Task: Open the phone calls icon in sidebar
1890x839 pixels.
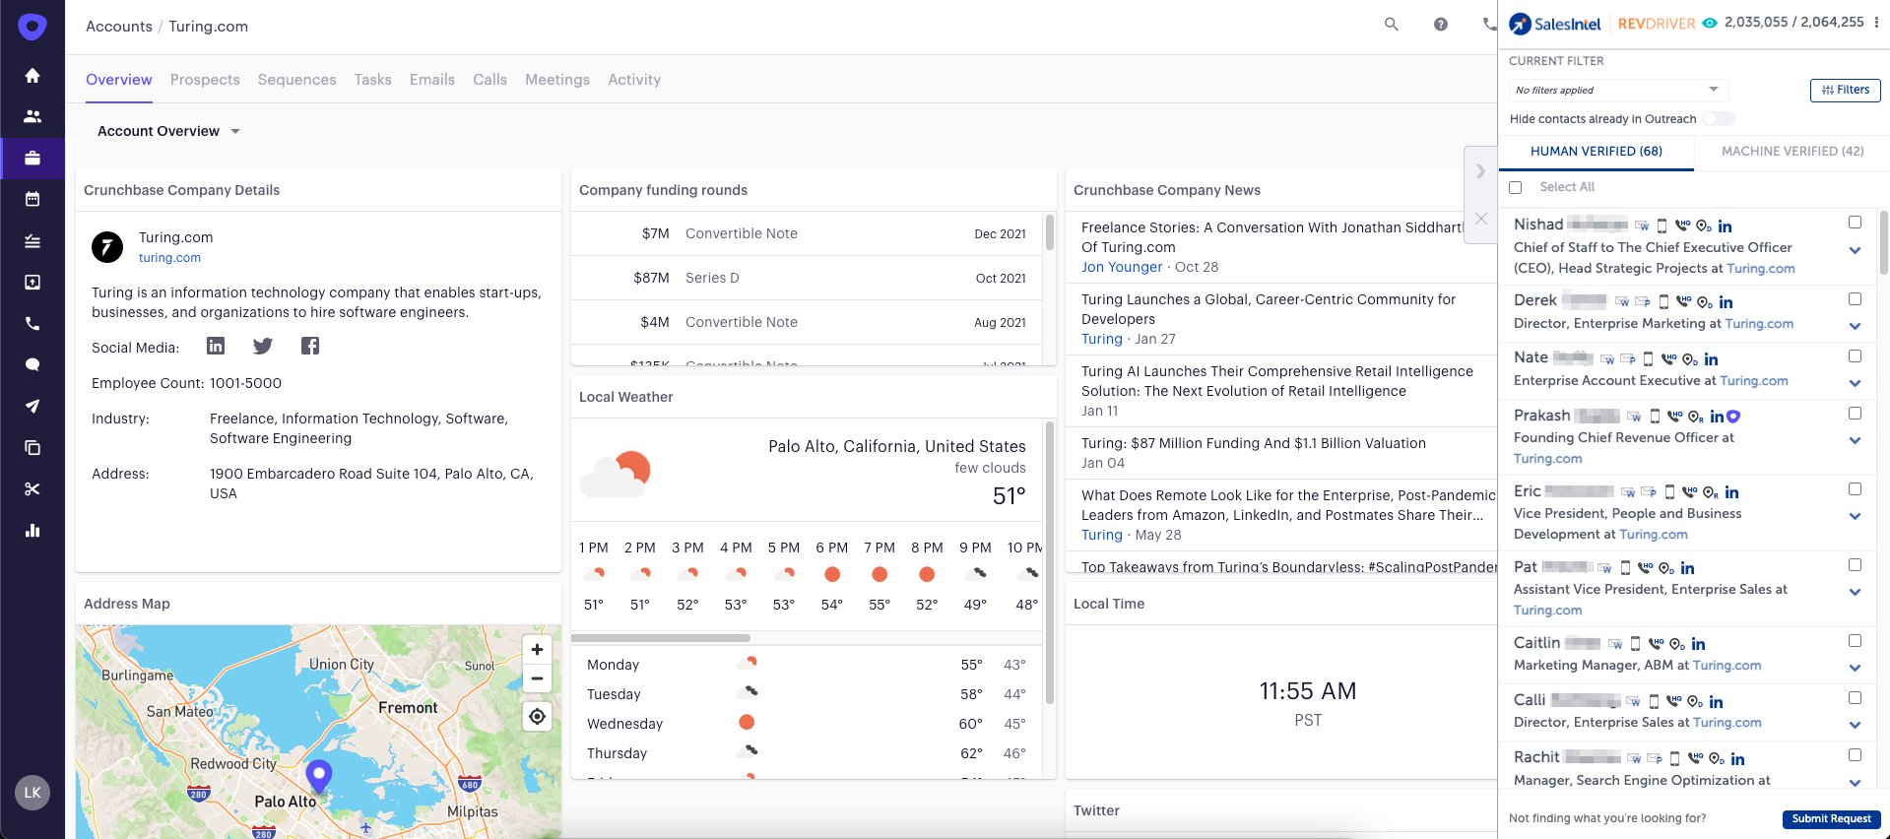Action: click(x=33, y=323)
